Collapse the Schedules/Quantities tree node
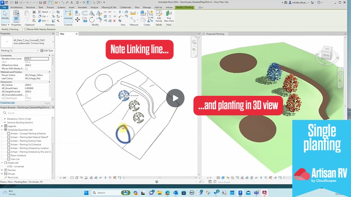The image size is (351, 197). click(2, 130)
